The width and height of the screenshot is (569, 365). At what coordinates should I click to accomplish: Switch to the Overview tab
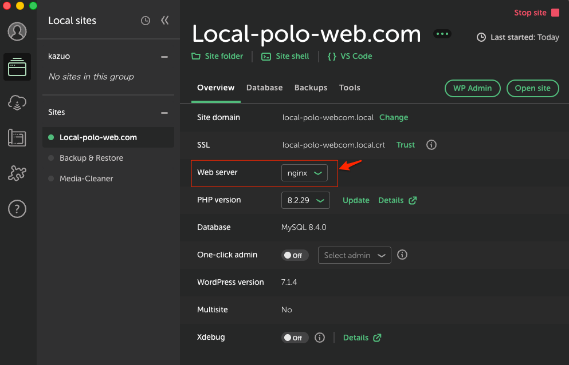click(215, 88)
